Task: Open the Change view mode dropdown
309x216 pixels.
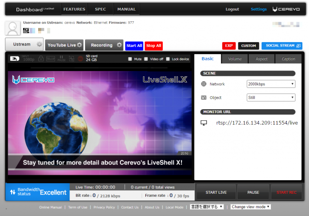Action: click(x=251, y=207)
